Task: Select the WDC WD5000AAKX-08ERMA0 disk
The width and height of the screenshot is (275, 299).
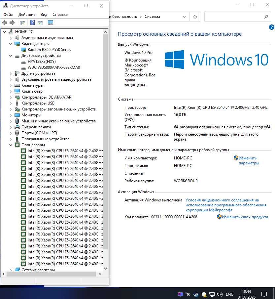Action: 54,67
